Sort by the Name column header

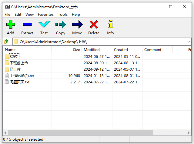coord(27,50)
